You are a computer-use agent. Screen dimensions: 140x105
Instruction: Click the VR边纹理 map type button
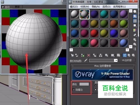tap(127, 60)
